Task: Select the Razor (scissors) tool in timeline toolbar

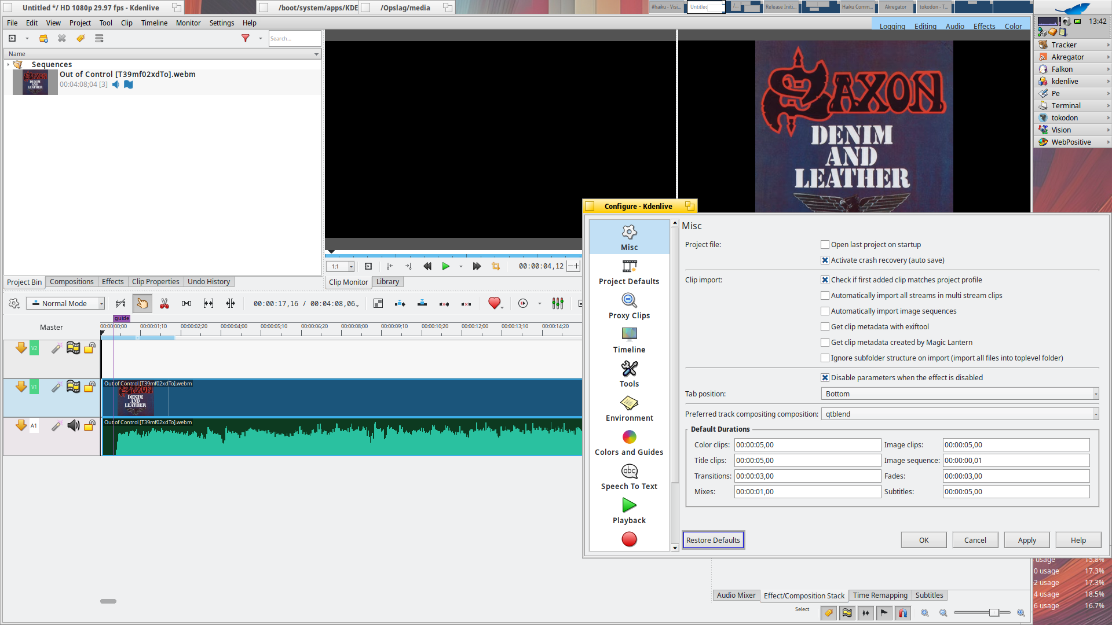Action: 164,303
